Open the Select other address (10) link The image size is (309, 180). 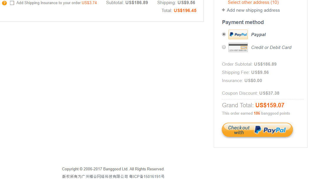(x=253, y=2)
